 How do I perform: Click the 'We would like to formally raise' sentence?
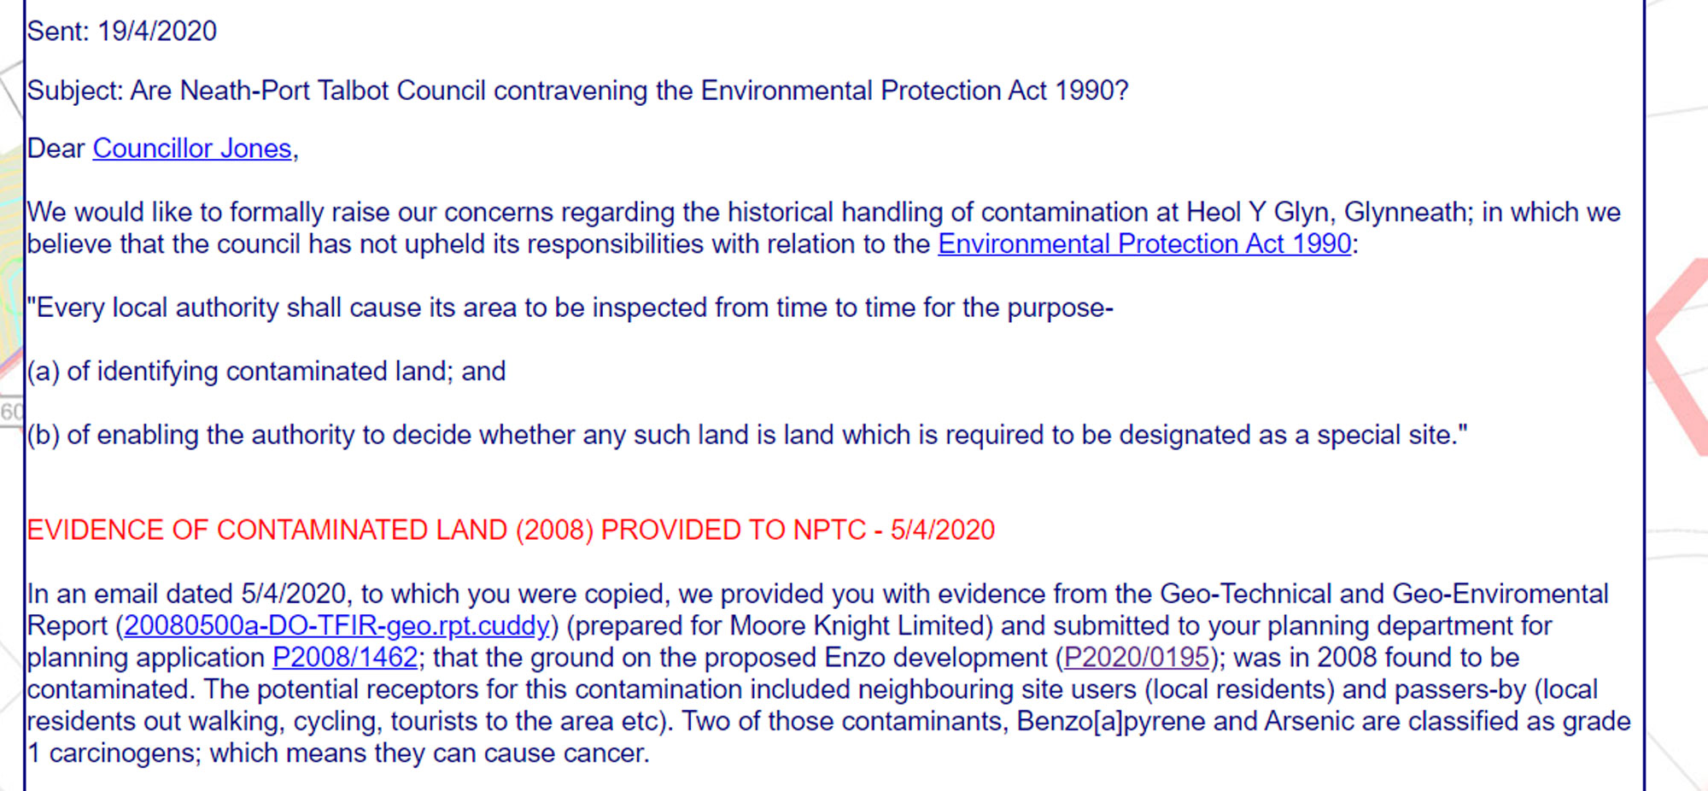tap(824, 228)
